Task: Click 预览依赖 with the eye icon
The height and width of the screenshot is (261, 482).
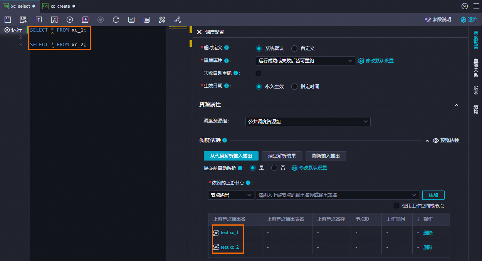Action: 446,141
